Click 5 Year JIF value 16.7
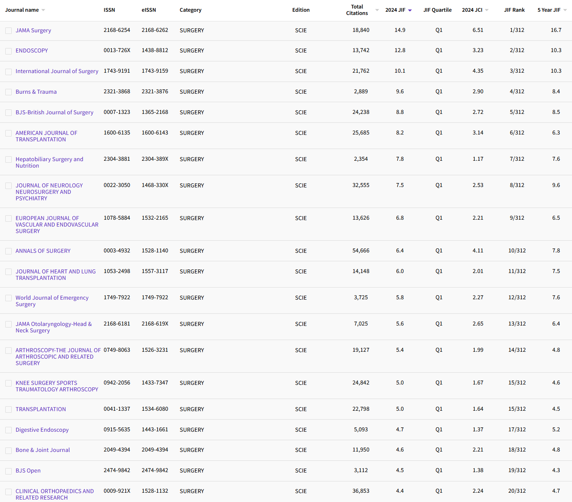Viewport: 572px width, 502px height. pyautogui.click(x=556, y=30)
